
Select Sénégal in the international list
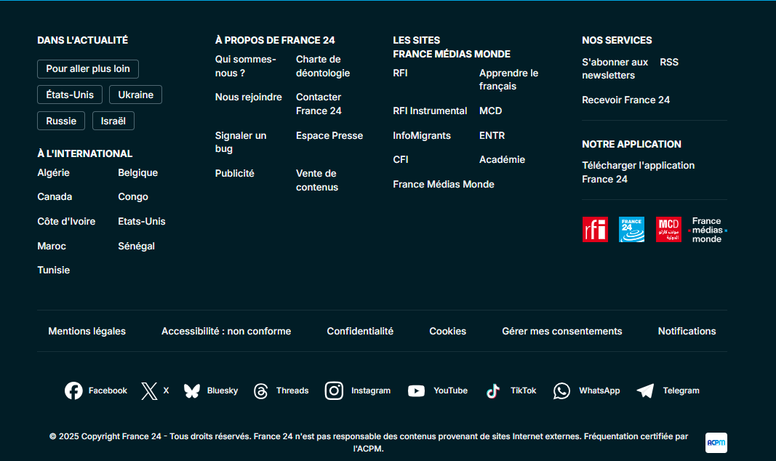pyautogui.click(x=136, y=246)
